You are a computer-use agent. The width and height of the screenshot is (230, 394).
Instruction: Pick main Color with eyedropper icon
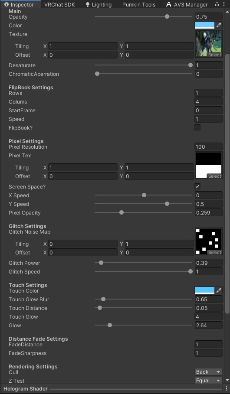click(219, 25)
